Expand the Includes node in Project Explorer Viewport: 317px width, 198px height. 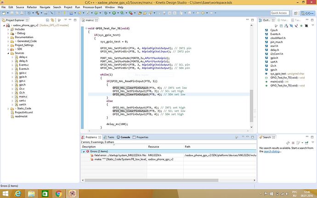point(8,29)
